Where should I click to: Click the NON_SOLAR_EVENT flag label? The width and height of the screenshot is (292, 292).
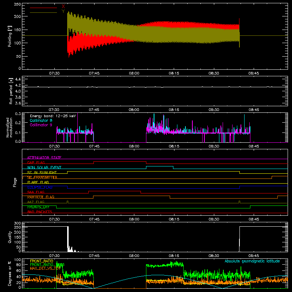pyautogui.click(x=44, y=168)
